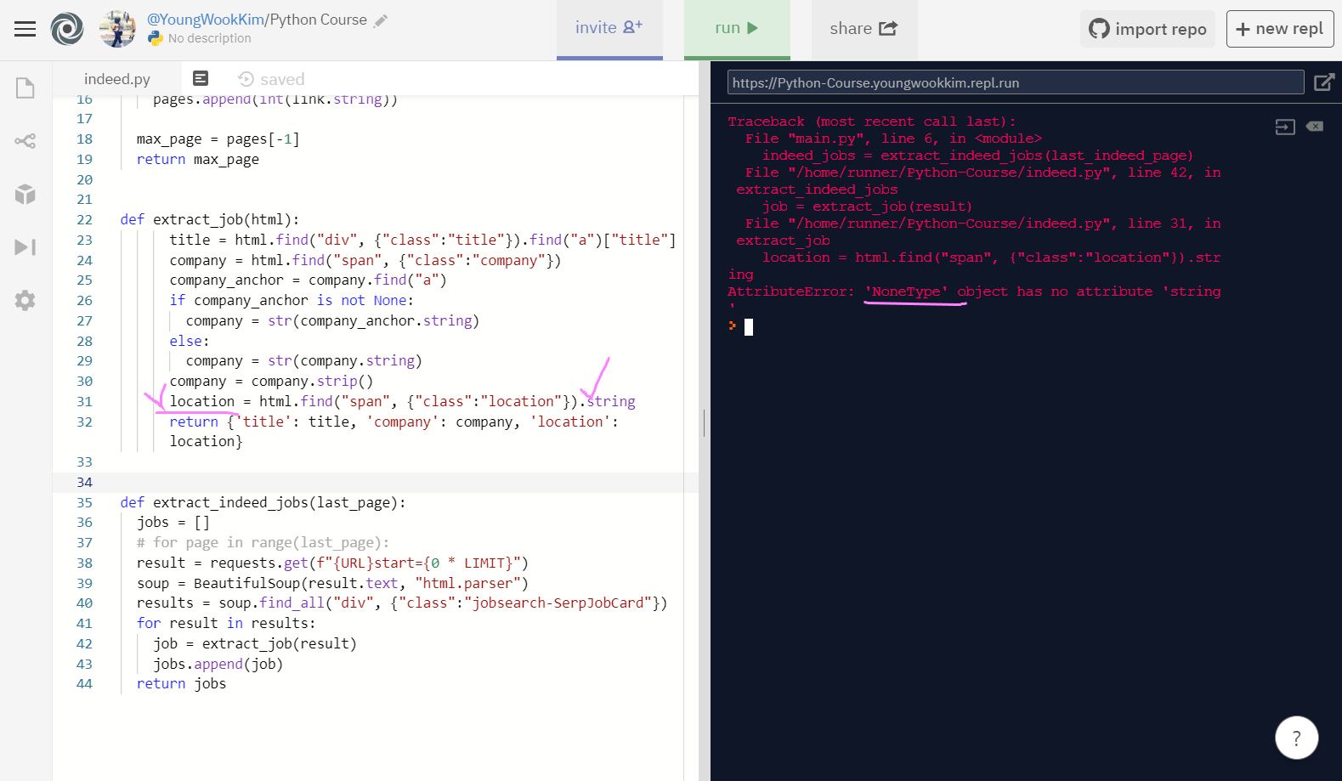Viewport: 1342px width, 781px height.
Task: Open the debugger sidebar icon
Action: pos(25,247)
